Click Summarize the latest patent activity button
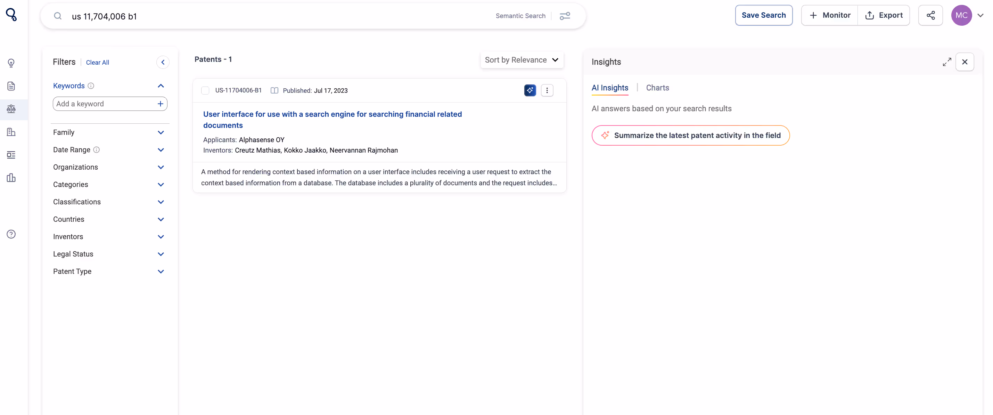 690,135
